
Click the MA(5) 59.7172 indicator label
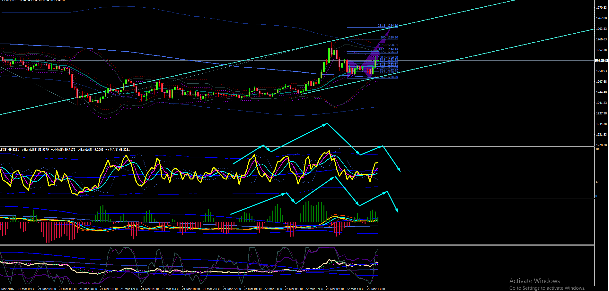click(63, 150)
